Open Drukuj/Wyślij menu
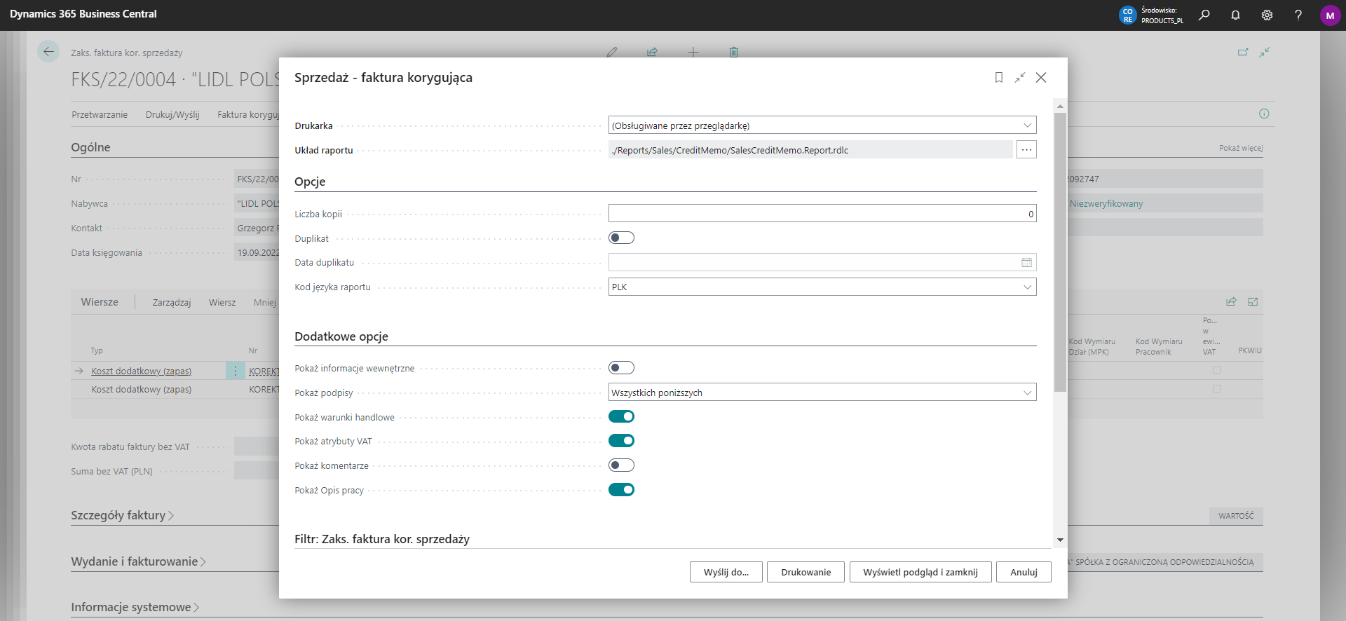 coord(172,114)
